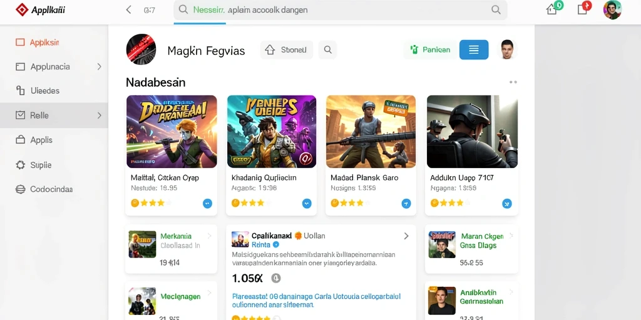Click the magnifier at search bar's left
The image size is (641, 320).
tap(183, 10)
